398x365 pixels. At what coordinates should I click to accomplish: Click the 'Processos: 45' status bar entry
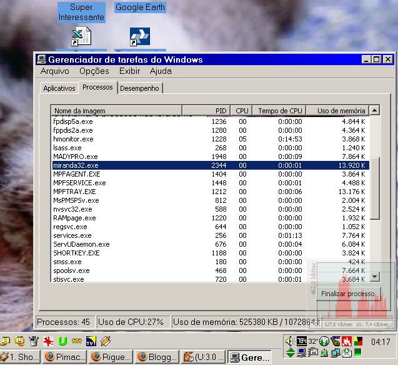(x=65, y=322)
